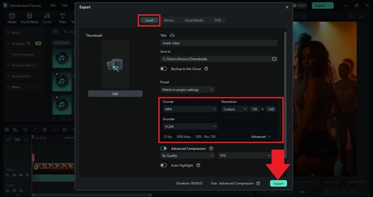373x197 pixels.
Task: Select Text-to-Speech in the audio sidebar
Action: point(22,54)
